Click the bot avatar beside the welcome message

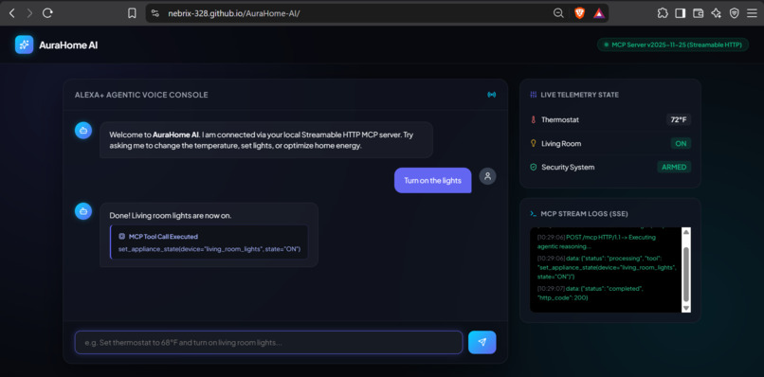click(83, 131)
